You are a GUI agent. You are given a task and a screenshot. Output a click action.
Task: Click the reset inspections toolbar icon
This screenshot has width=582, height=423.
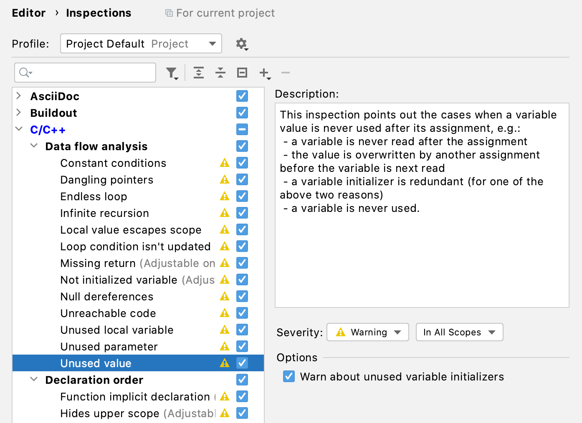point(242,73)
